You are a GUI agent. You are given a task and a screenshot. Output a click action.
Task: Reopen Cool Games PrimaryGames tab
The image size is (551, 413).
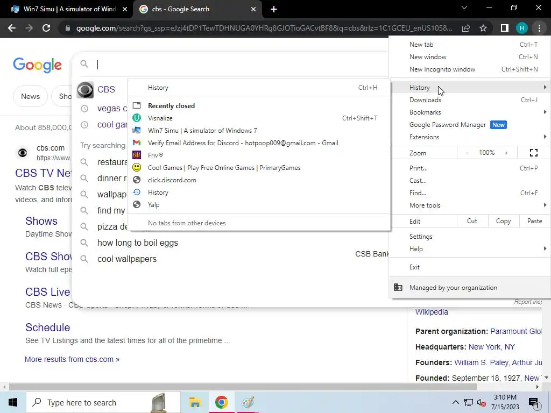[259, 168]
